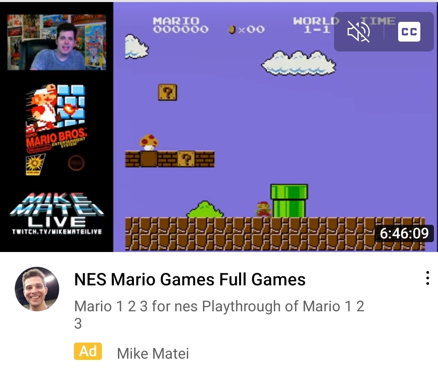Click the Mario 1 2 3 description text
The height and width of the screenshot is (392, 438).
pyautogui.click(x=219, y=315)
